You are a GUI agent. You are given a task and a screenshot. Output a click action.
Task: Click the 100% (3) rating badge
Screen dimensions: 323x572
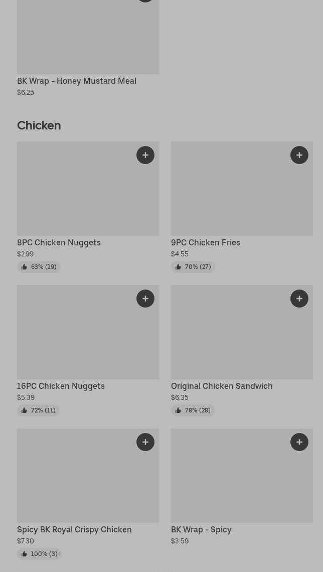coord(39,554)
